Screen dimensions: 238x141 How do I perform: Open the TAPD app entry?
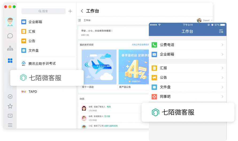click(29, 92)
